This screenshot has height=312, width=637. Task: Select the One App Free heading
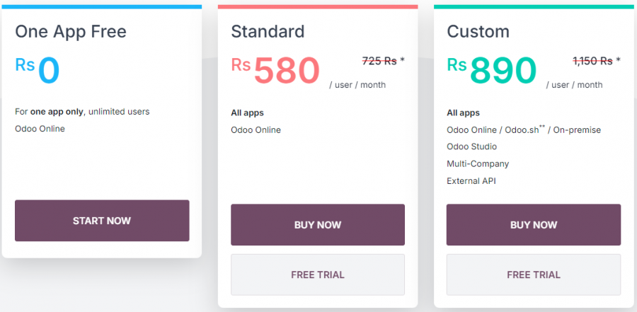[71, 32]
